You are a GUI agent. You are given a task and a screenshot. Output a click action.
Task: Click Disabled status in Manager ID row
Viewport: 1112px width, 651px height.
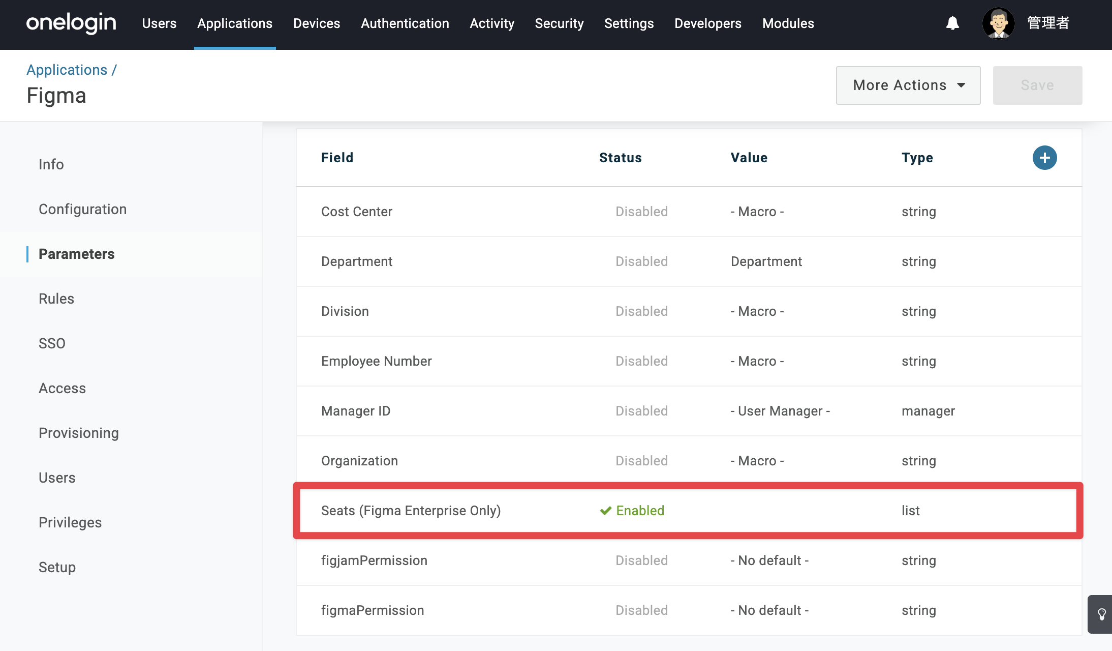[641, 411]
